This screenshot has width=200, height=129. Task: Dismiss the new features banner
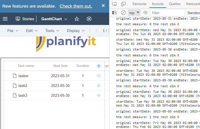coord(103,6)
